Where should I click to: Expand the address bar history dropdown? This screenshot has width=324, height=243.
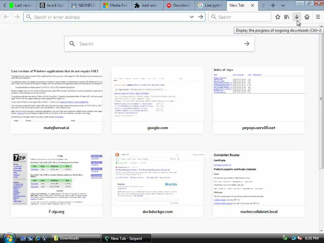191,17
